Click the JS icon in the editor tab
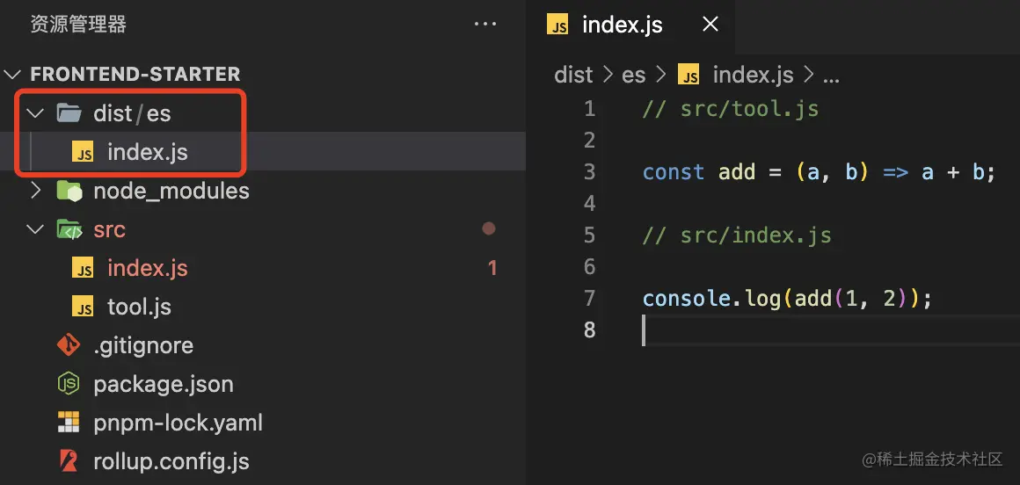 pos(557,25)
